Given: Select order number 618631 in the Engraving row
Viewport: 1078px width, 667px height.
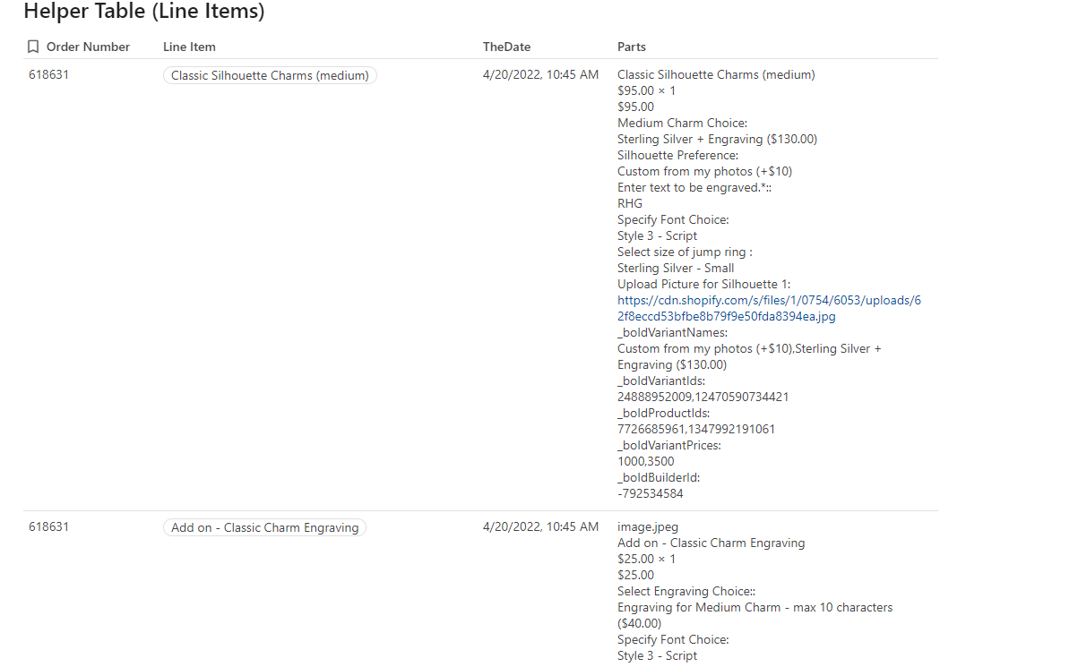Looking at the screenshot, I should pyautogui.click(x=48, y=527).
